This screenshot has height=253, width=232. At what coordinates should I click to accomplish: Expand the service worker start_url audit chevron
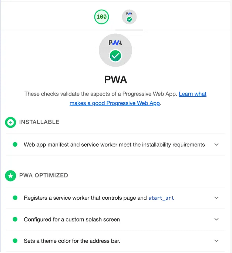(x=216, y=198)
